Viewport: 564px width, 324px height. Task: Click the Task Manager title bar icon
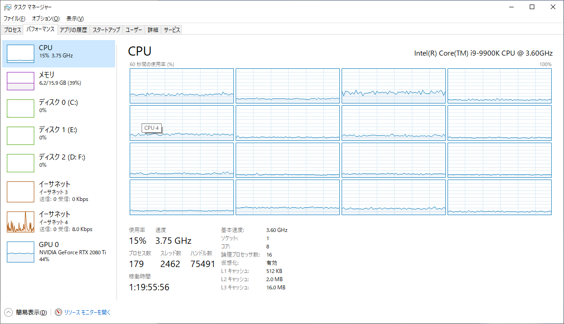click(x=7, y=7)
